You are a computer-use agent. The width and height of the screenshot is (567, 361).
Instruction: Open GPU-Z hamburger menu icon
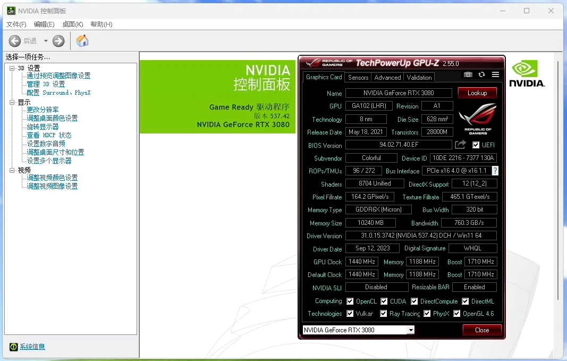tap(495, 74)
